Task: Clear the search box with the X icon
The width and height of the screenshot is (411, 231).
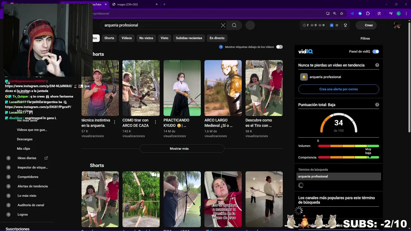Action: [223, 25]
